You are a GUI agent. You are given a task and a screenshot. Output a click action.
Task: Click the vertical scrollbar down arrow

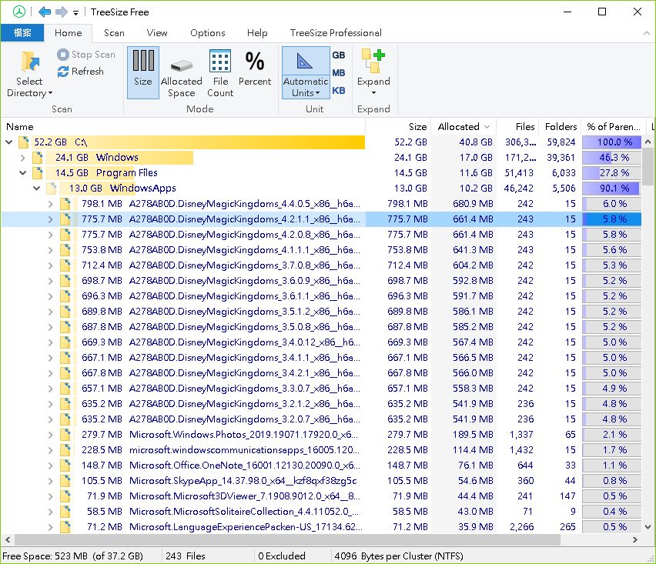click(648, 527)
